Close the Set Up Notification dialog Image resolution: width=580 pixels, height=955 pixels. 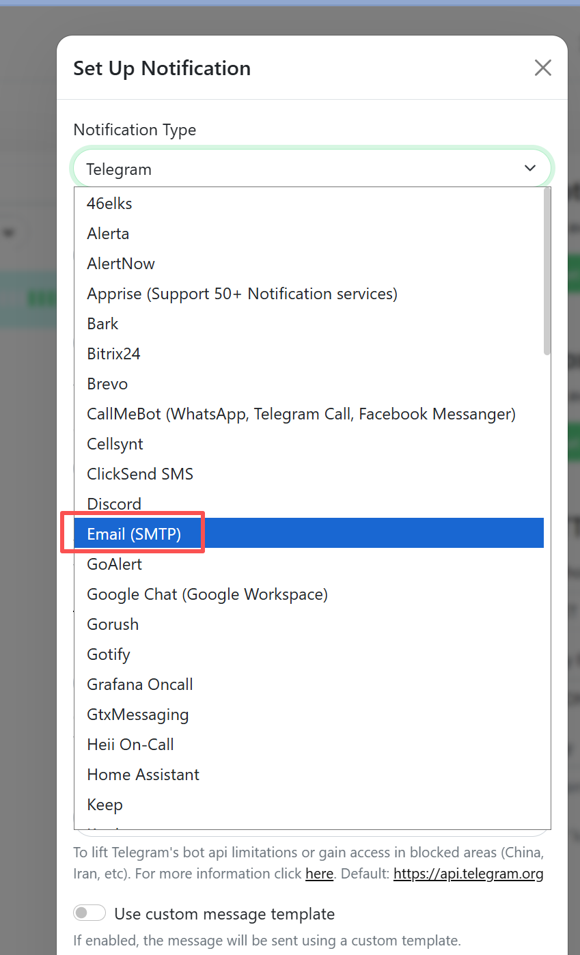pos(542,68)
